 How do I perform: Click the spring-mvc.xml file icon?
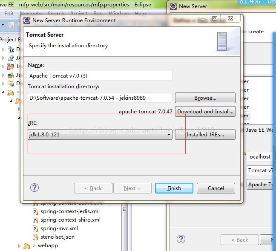coord(35,229)
